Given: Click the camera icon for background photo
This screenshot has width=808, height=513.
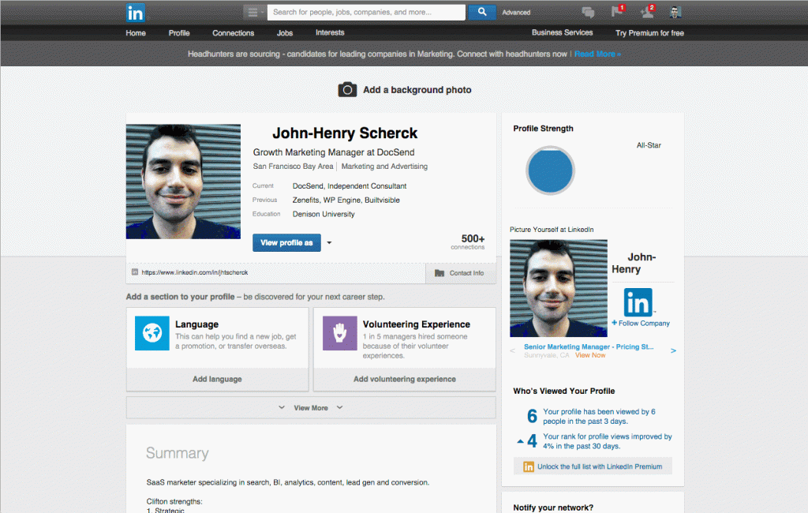Looking at the screenshot, I should click(347, 90).
